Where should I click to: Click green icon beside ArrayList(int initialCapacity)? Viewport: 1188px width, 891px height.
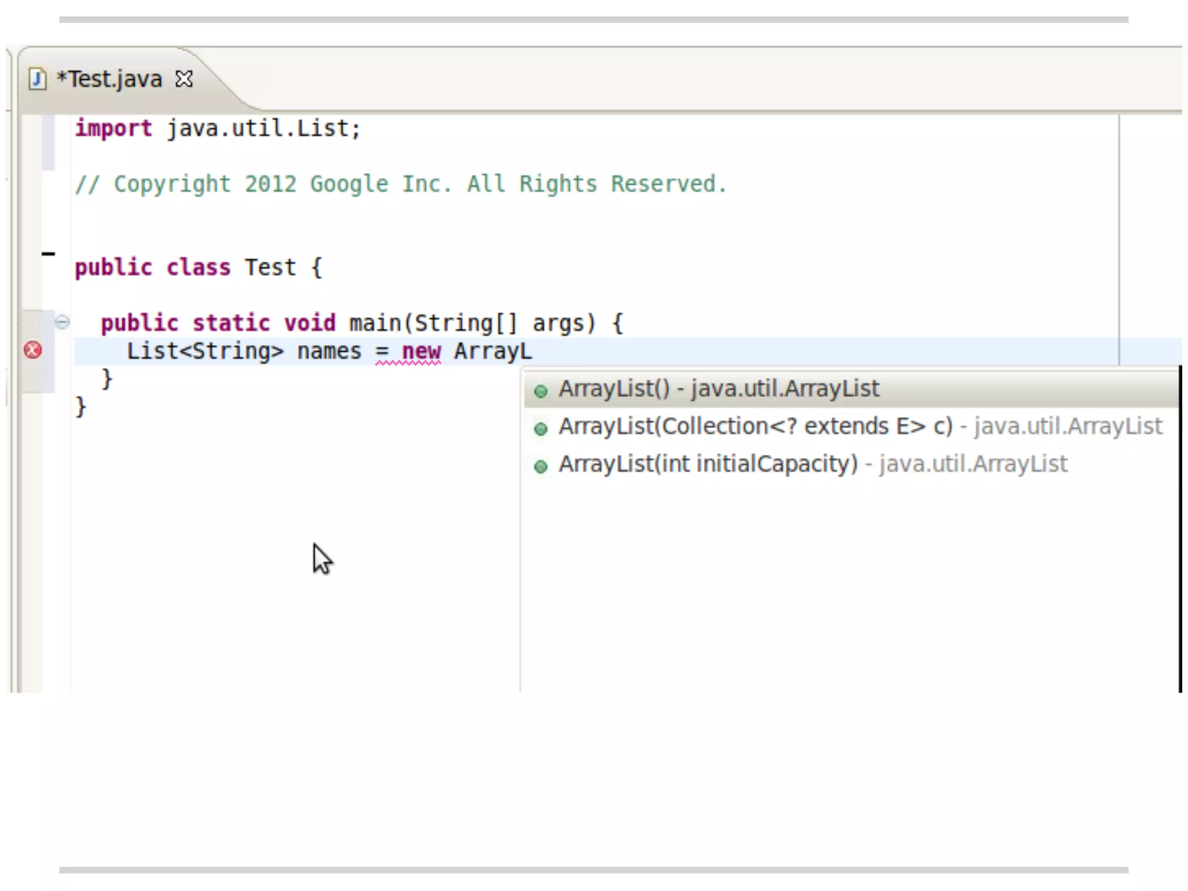point(541,466)
